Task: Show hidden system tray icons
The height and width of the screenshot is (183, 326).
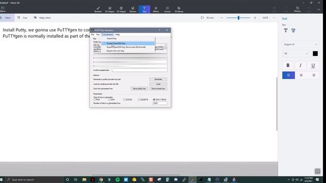Action: [289, 179]
